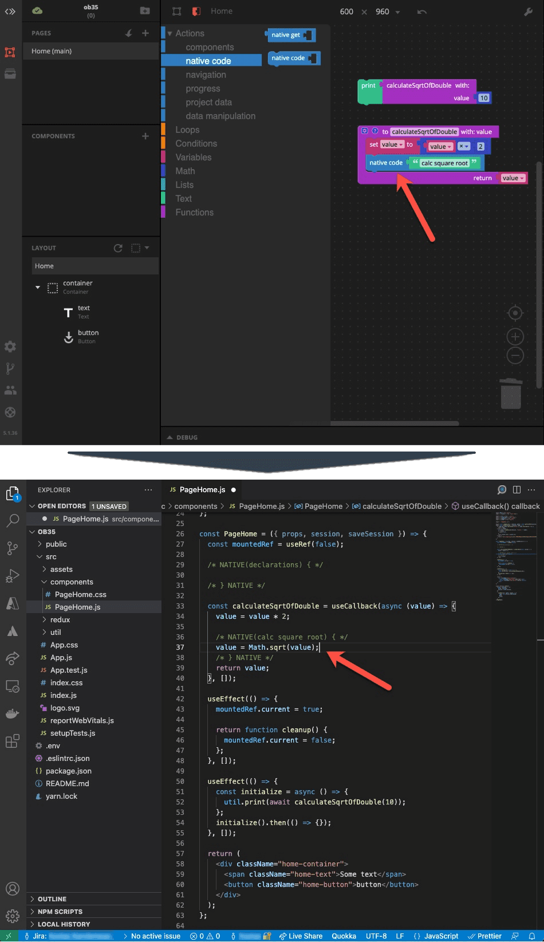
Task: Open the explorer more actions ellipsis
Action: click(x=148, y=490)
